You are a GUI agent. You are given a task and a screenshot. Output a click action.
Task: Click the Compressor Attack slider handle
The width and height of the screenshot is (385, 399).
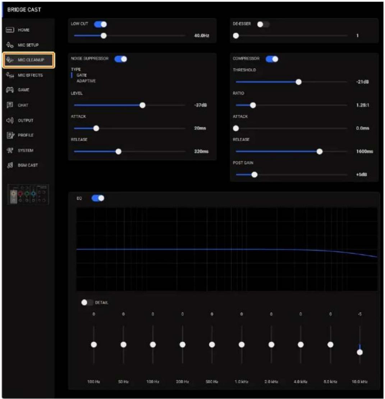(x=236, y=128)
